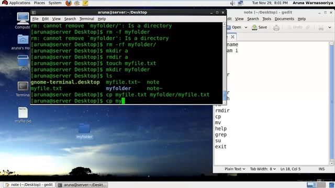Expand the gedit toolbar overflow arrow
The width and height of the screenshot is (335, 188).
pos(330,27)
